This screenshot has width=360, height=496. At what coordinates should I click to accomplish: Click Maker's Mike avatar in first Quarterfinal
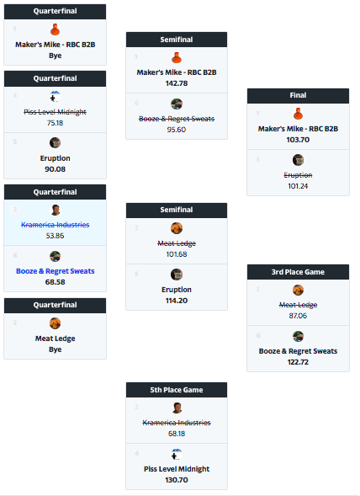55,29
